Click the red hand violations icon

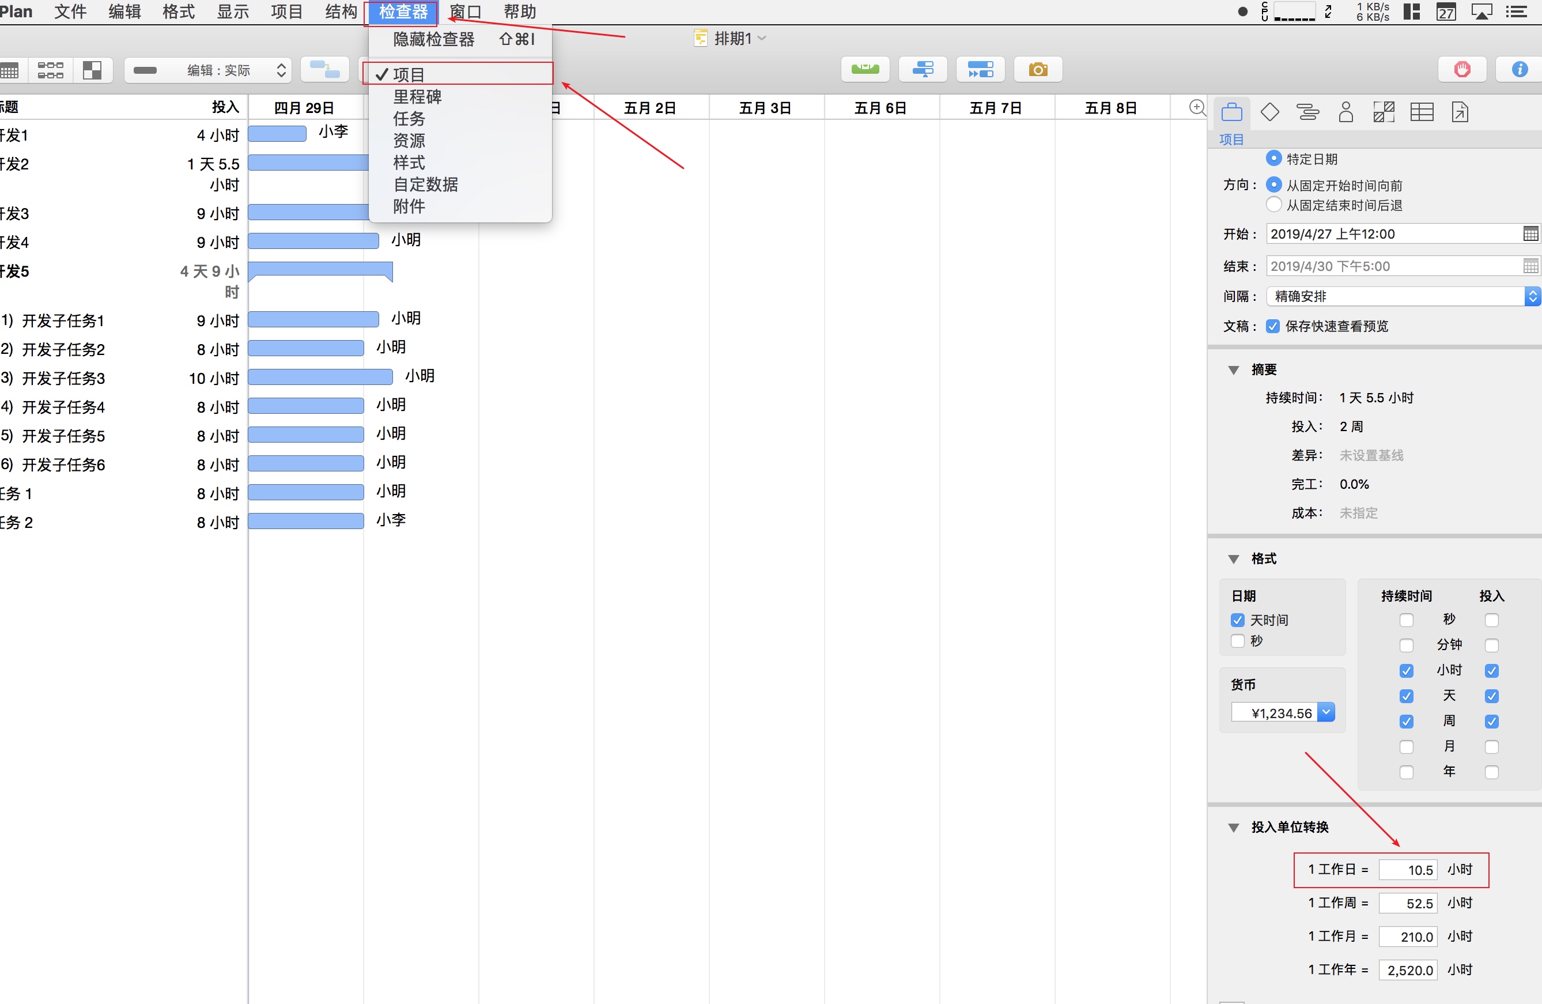click(1462, 70)
